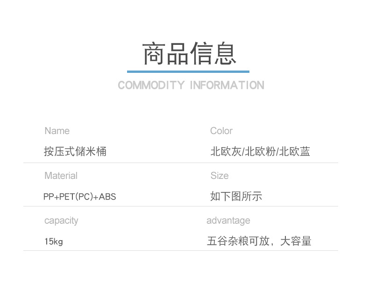The width and height of the screenshot is (369, 284).
Task: Click the advantage field label
Action: pos(228,220)
